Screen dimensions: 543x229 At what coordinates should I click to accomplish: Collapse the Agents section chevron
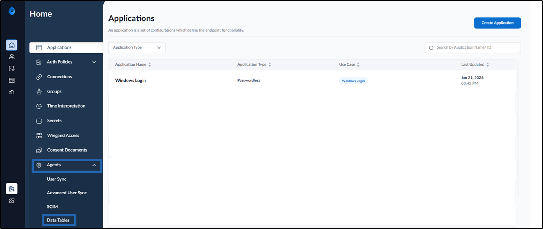click(94, 165)
